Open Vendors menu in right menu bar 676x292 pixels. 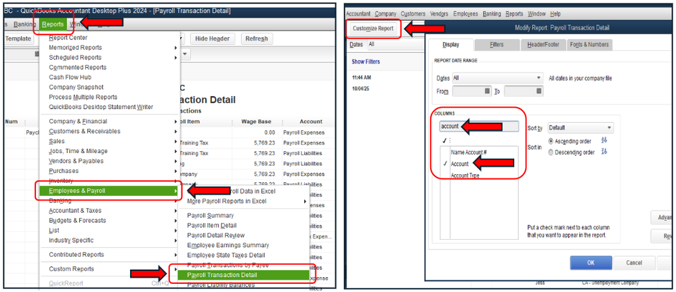pos(440,14)
